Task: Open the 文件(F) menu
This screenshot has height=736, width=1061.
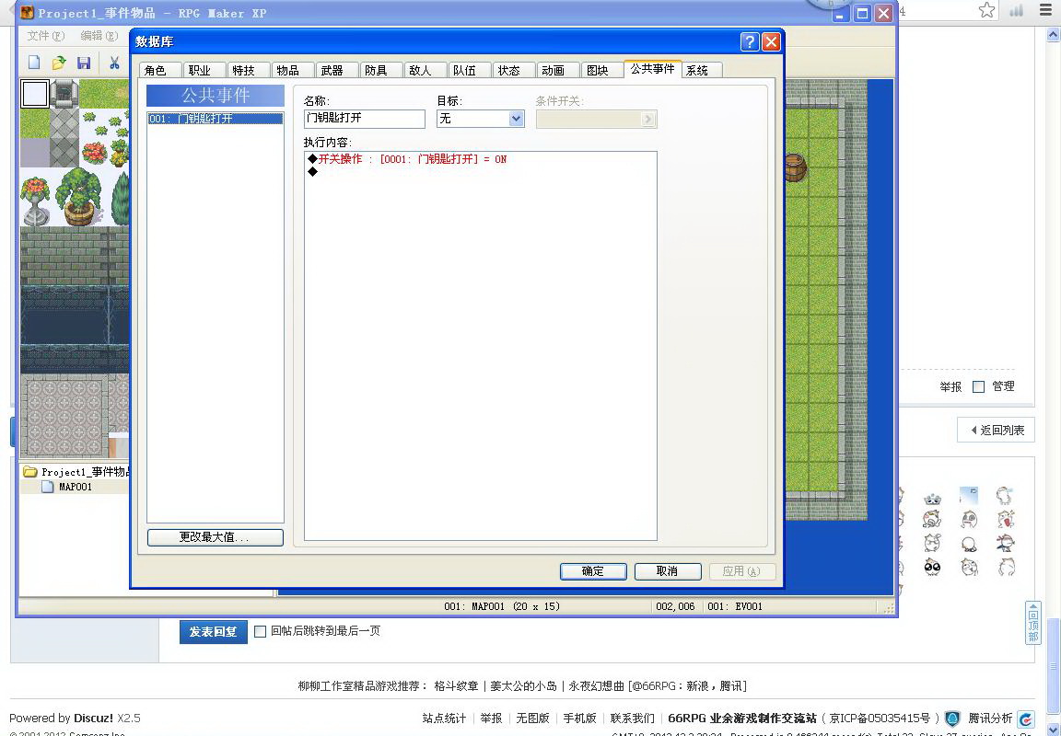Action: click(46, 36)
